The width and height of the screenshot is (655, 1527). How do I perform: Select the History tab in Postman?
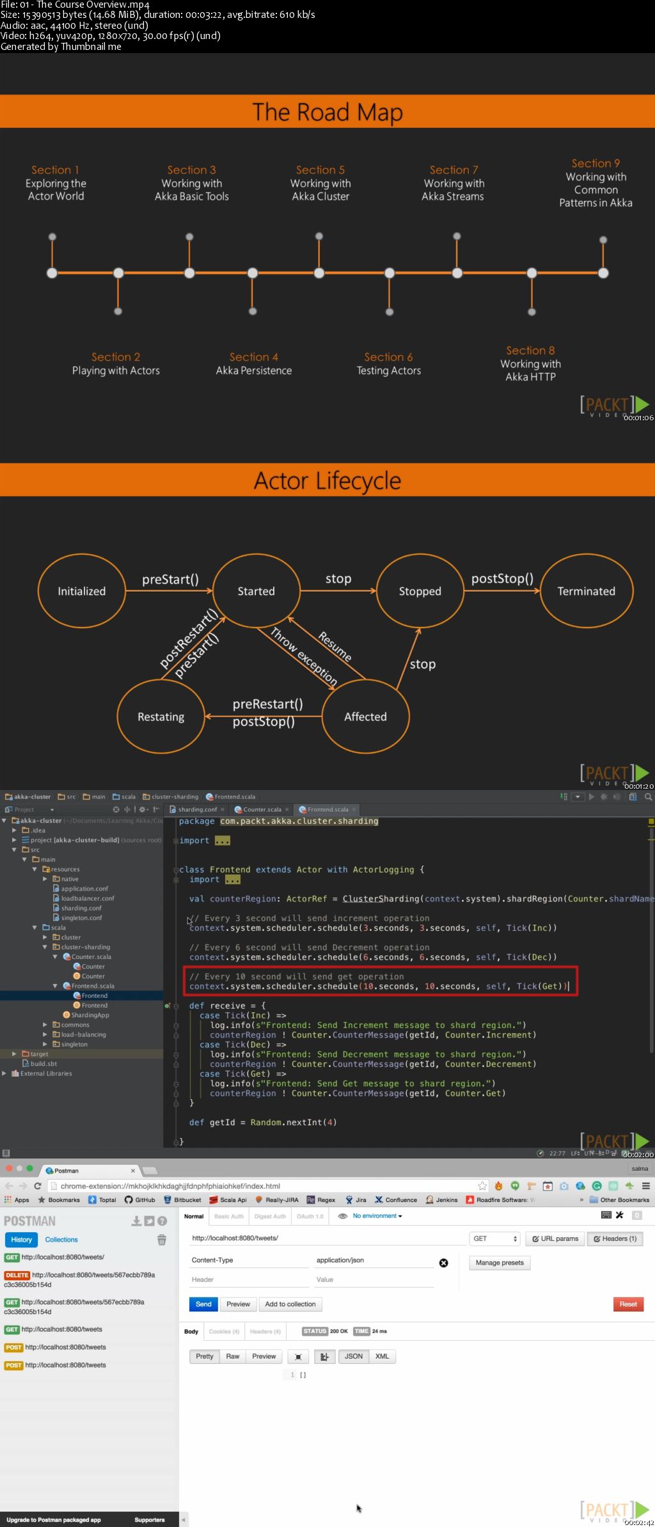pos(21,1240)
